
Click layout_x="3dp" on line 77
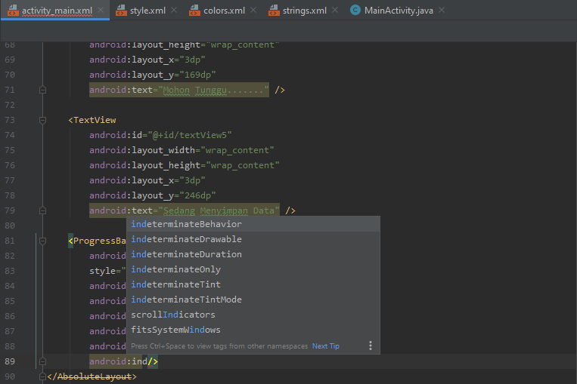147,180
